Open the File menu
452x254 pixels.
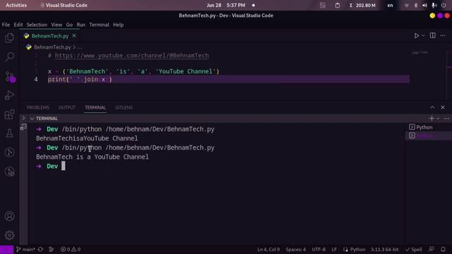(6, 25)
